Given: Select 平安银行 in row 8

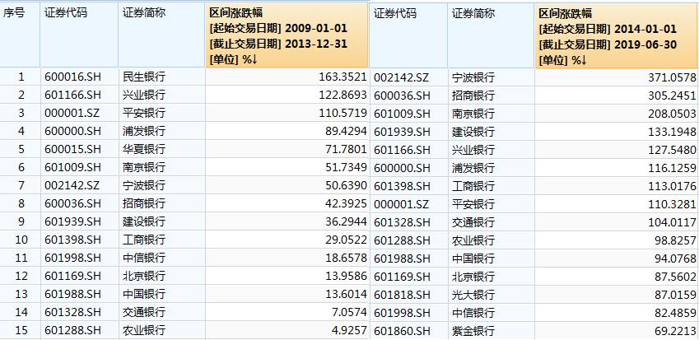Looking at the screenshot, I should tap(473, 204).
